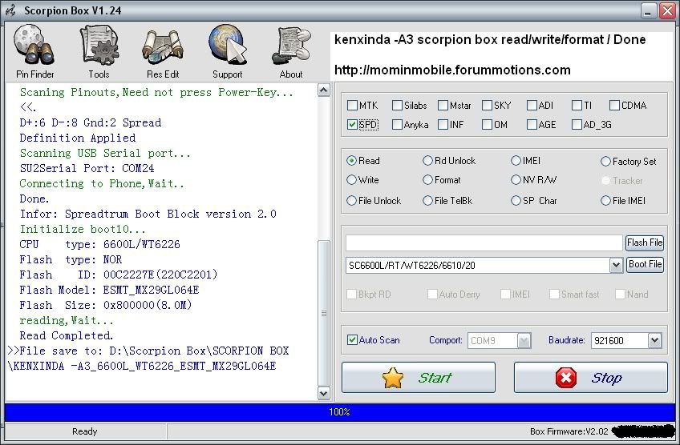Select the File TelBk option
Image resolution: width=680 pixels, height=445 pixels.
point(427,200)
